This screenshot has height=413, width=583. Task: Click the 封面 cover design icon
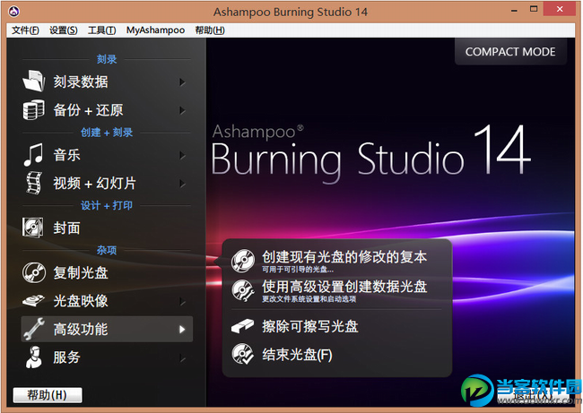pos(32,228)
